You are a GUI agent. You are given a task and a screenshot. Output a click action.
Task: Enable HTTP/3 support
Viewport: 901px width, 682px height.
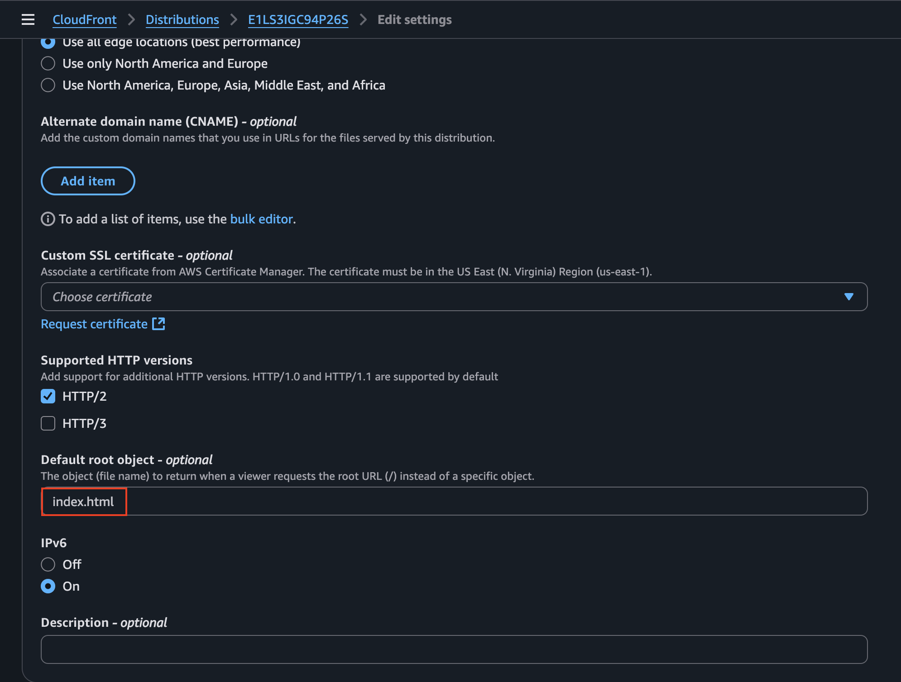pyautogui.click(x=48, y=423)
